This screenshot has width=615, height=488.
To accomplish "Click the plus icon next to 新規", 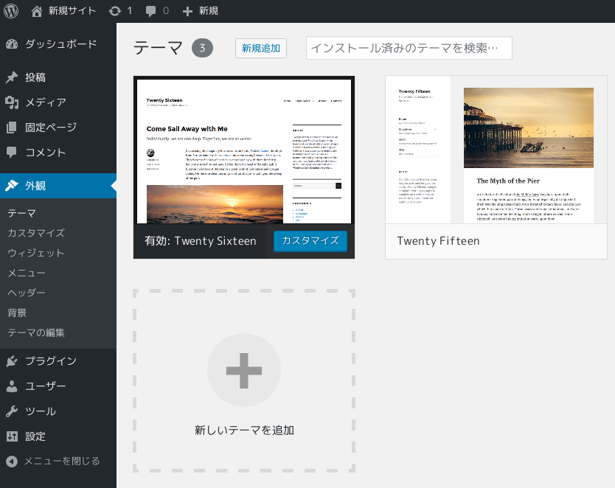I will tap(187, 11).
